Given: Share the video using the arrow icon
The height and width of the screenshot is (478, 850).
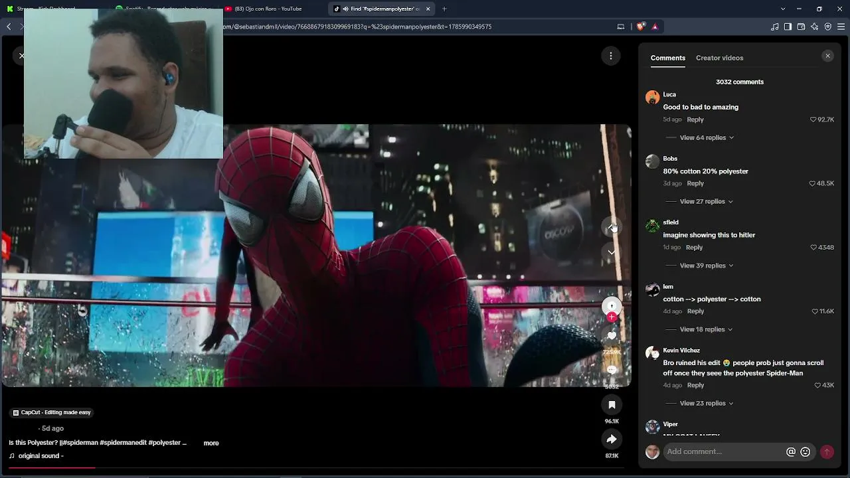Looking at the screenshot, I should (612, 439).
